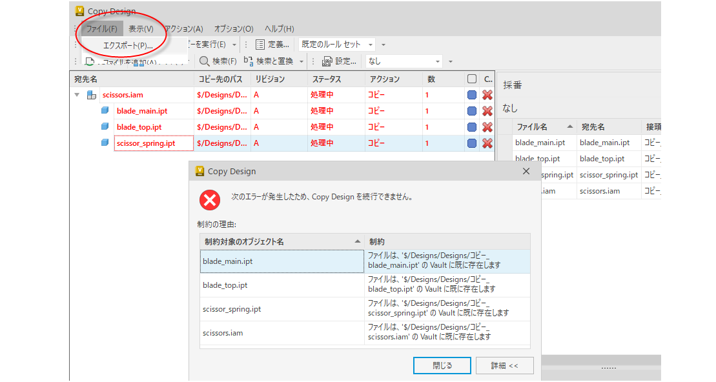This screenshot has width=716, height=382.
Task: Click the コピー先のパス column header
Action: (222, 79)
